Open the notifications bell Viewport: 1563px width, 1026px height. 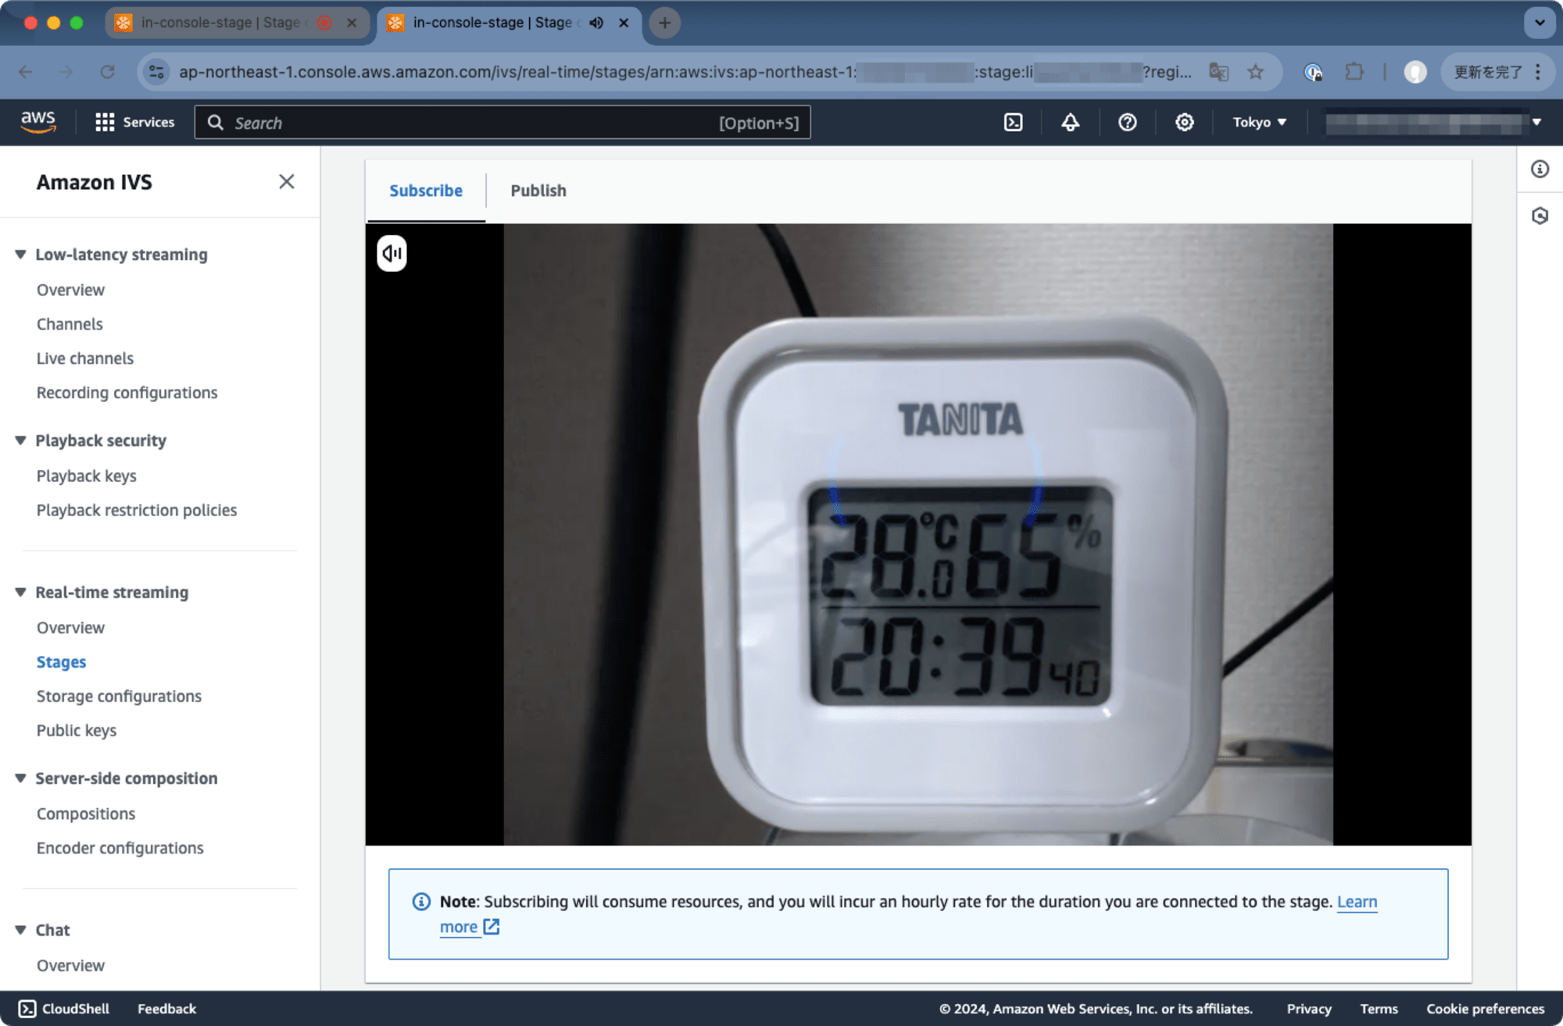(x=1070, y=123)
